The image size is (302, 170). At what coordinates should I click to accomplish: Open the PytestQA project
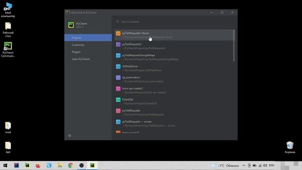(174, 102)
